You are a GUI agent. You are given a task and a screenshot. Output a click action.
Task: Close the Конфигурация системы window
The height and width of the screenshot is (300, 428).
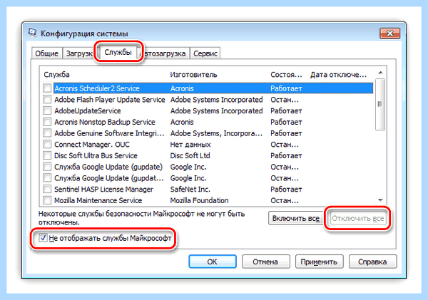pyautogui.click(x=389, y=33)
